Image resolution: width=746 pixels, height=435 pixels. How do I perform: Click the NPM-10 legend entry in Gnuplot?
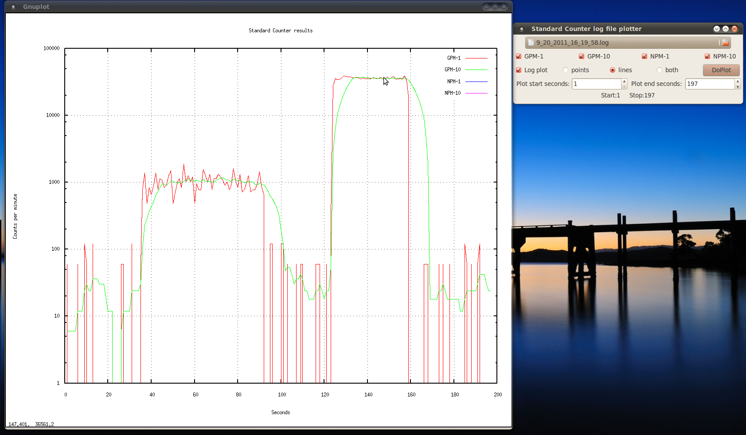point(453,93)
